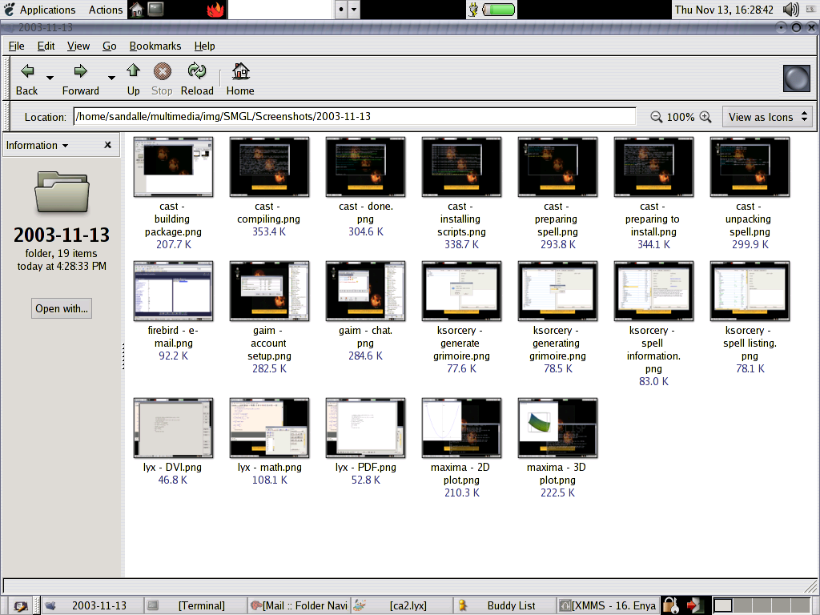
Task: Click the volume speaker icon in top panel
Action: (790, 10)
